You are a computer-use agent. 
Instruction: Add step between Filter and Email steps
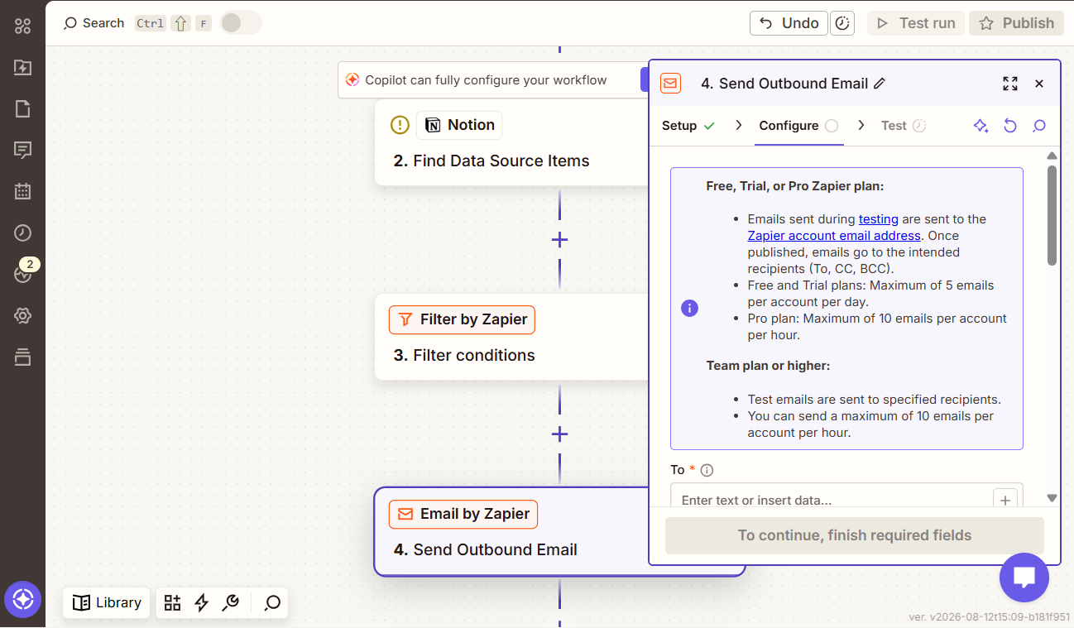[559, 434]
